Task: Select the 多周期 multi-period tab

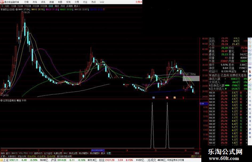Action: 69,6
